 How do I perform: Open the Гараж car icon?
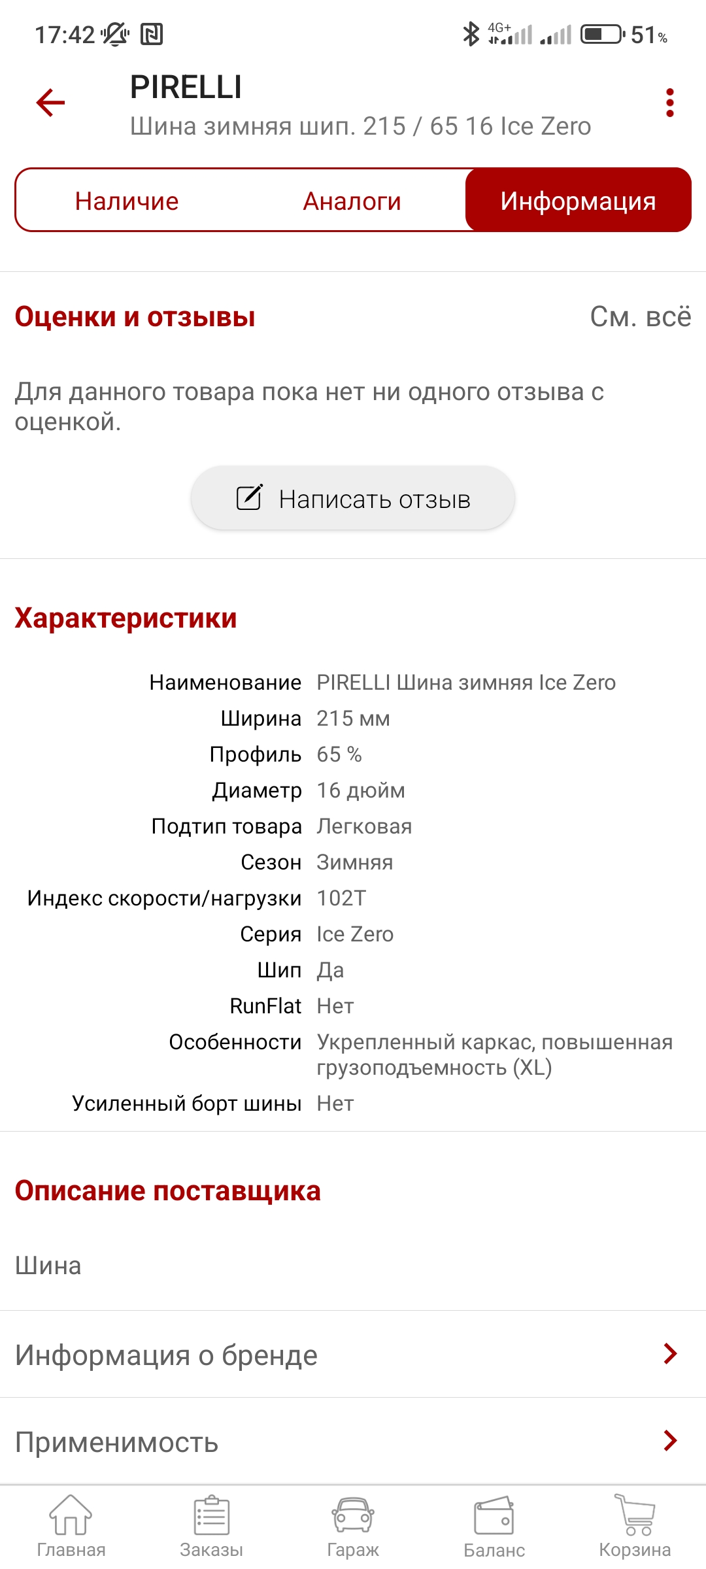[x=353, y=1515]
